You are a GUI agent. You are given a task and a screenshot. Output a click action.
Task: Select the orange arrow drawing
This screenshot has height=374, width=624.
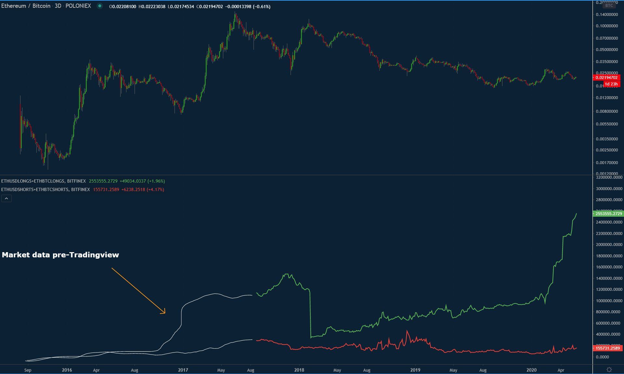pos(138,290)
